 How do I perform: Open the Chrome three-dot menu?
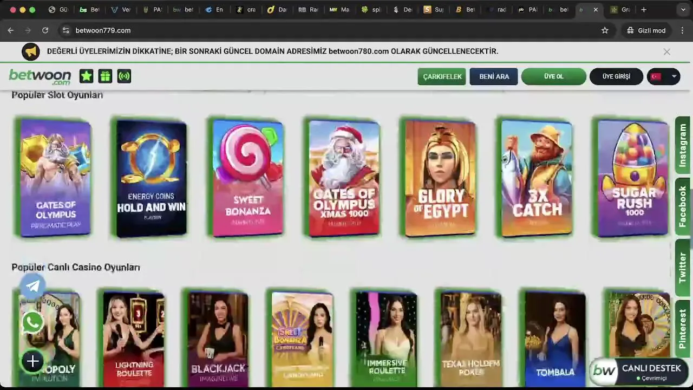point(682,30)
